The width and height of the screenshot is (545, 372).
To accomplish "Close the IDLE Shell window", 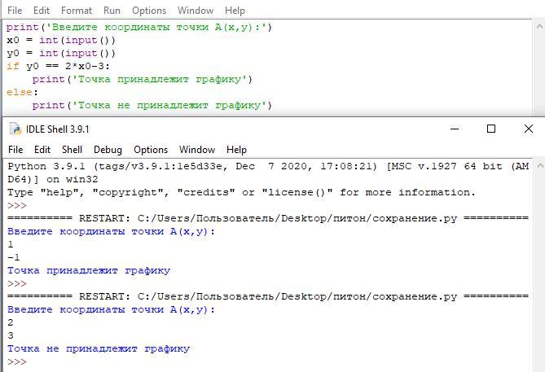I will tap(529, 129).
